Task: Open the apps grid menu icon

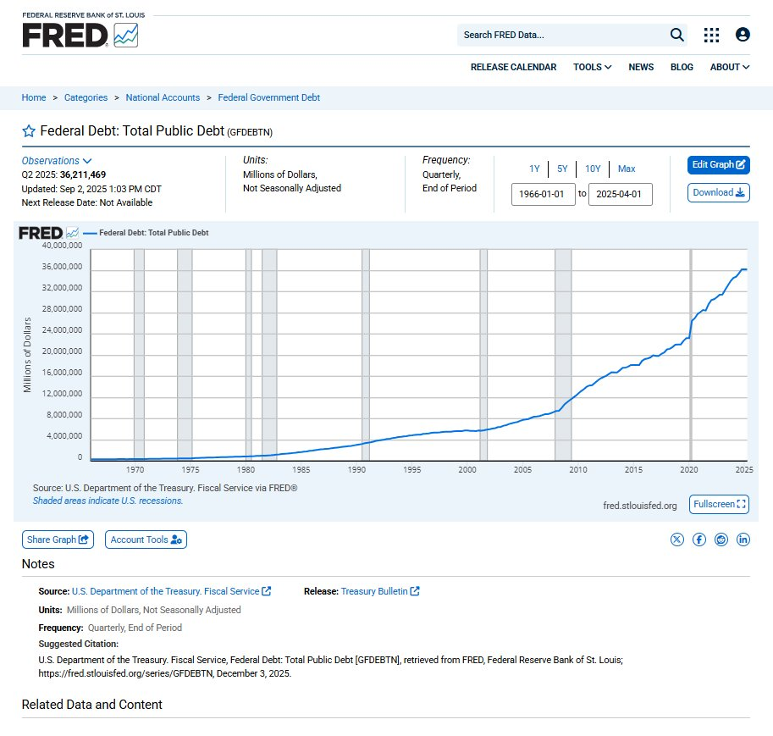Action: [x=711, y=35]
